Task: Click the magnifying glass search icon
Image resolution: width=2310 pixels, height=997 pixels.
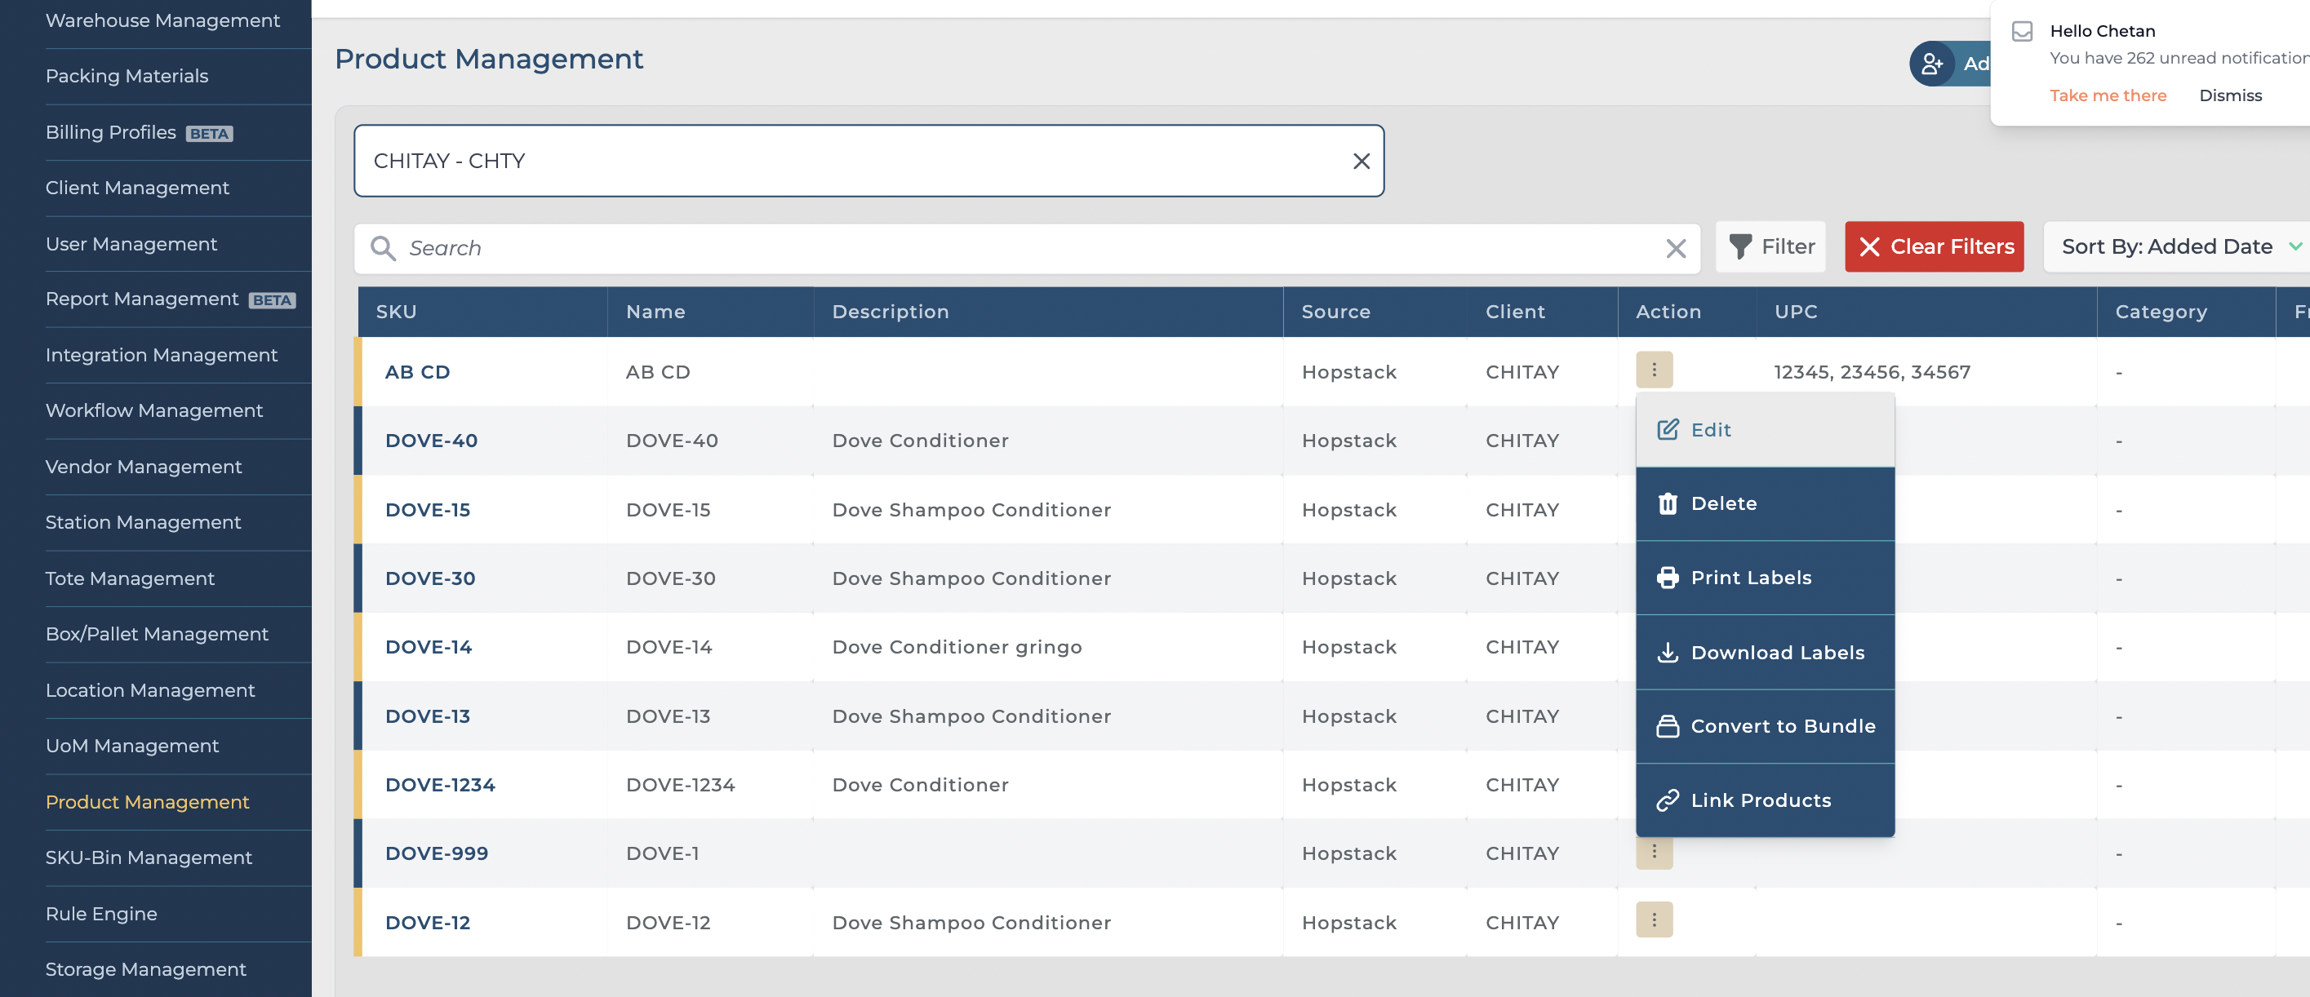Action: pyautogui.click(x=383, y=248)
